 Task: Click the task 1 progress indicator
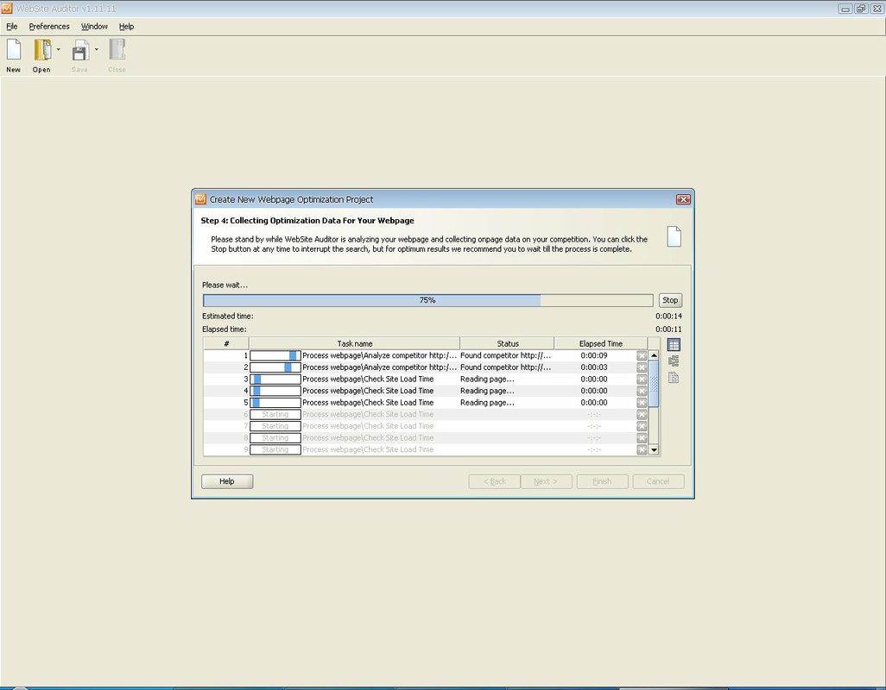tap(275, 356)
